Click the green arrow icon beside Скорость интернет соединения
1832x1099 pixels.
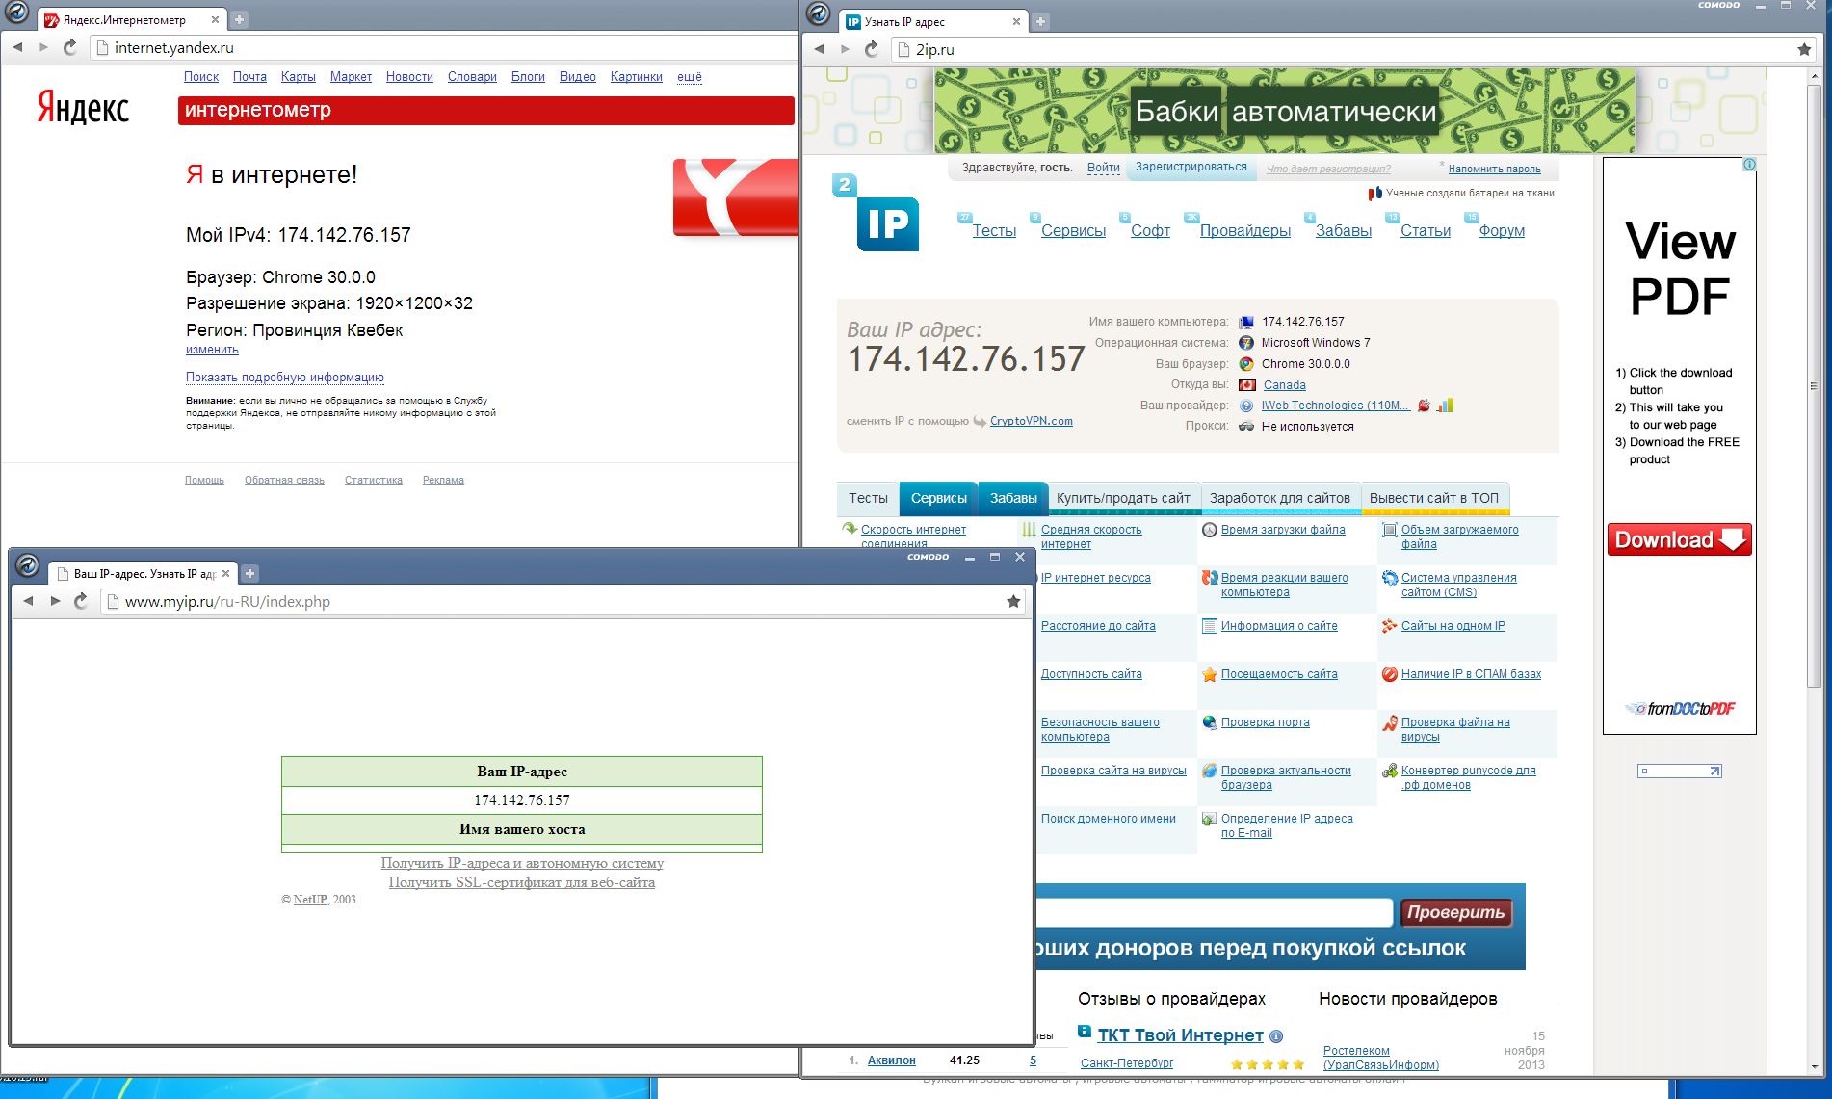850,529
